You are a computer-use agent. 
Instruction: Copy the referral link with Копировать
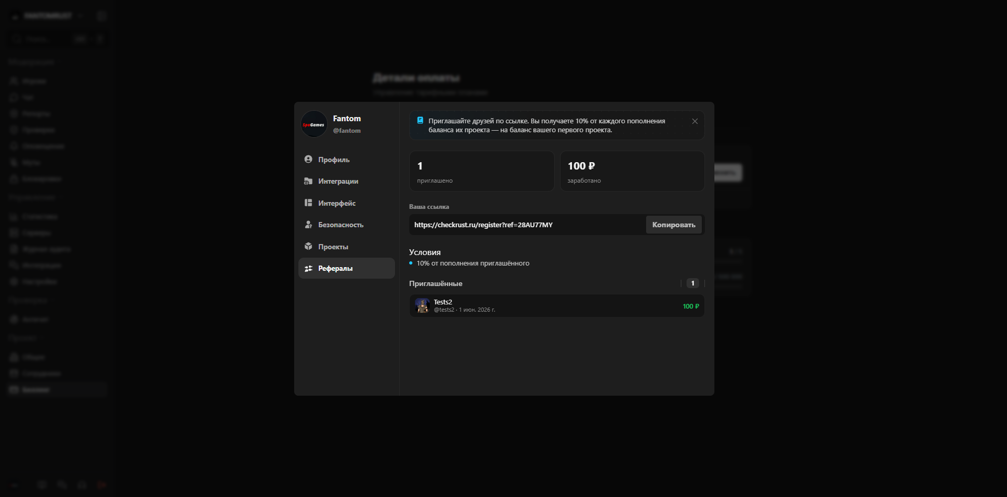[674, 225]
